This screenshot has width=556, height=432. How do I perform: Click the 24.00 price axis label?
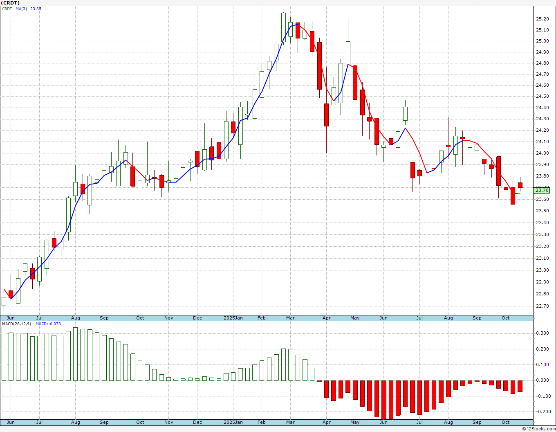point(542,153)
